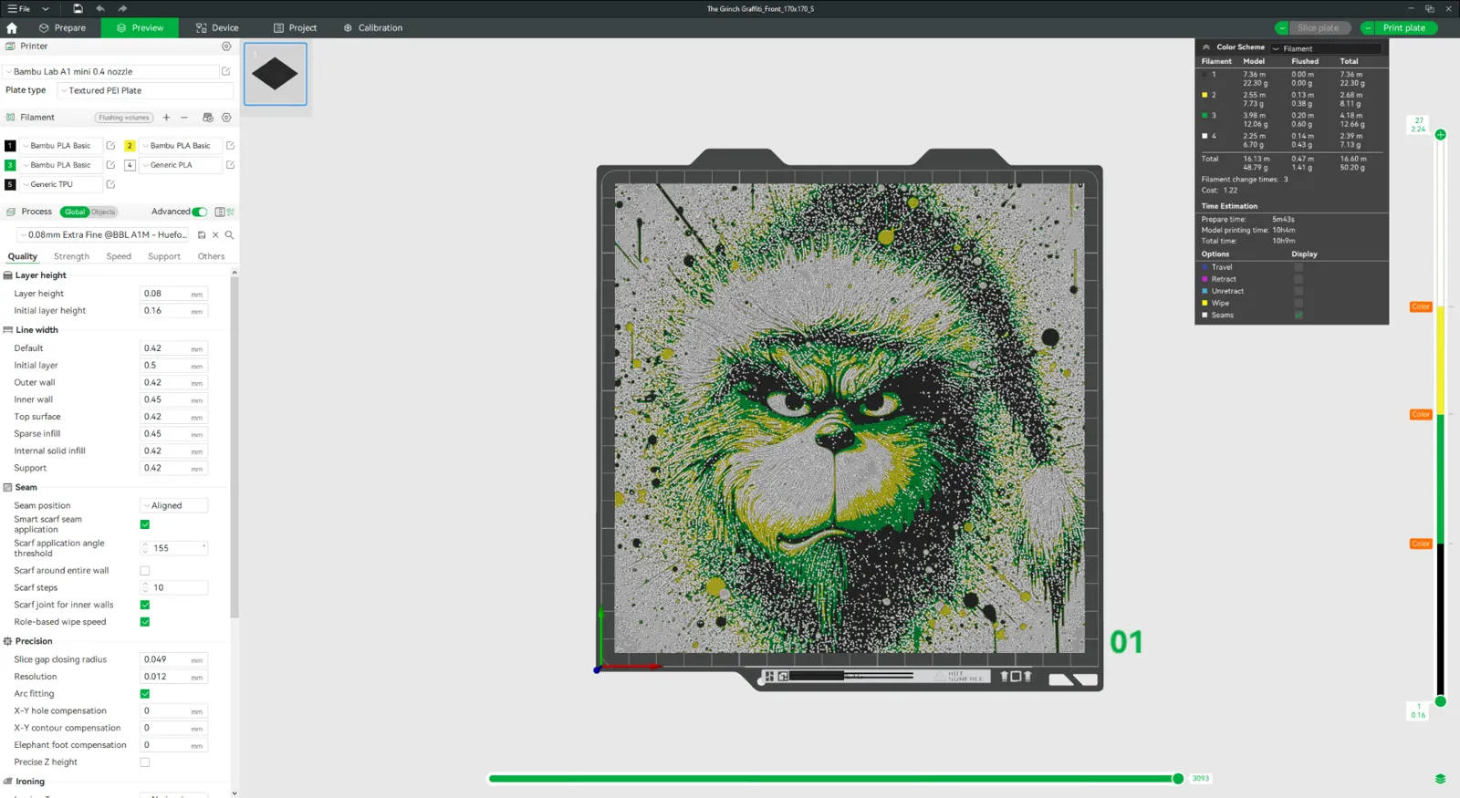Viewport: 1460px width, 798px height.
Task: Click the bottom handle of layer slider
Action: [x=1441, y=701]
